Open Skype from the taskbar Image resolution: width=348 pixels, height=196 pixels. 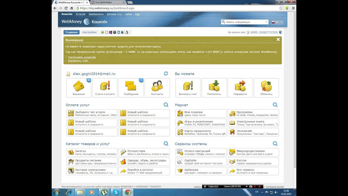tap(116, 192)
